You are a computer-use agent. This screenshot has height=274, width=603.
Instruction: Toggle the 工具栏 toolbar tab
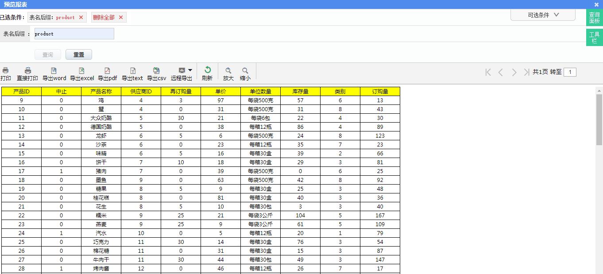[594, 38]
